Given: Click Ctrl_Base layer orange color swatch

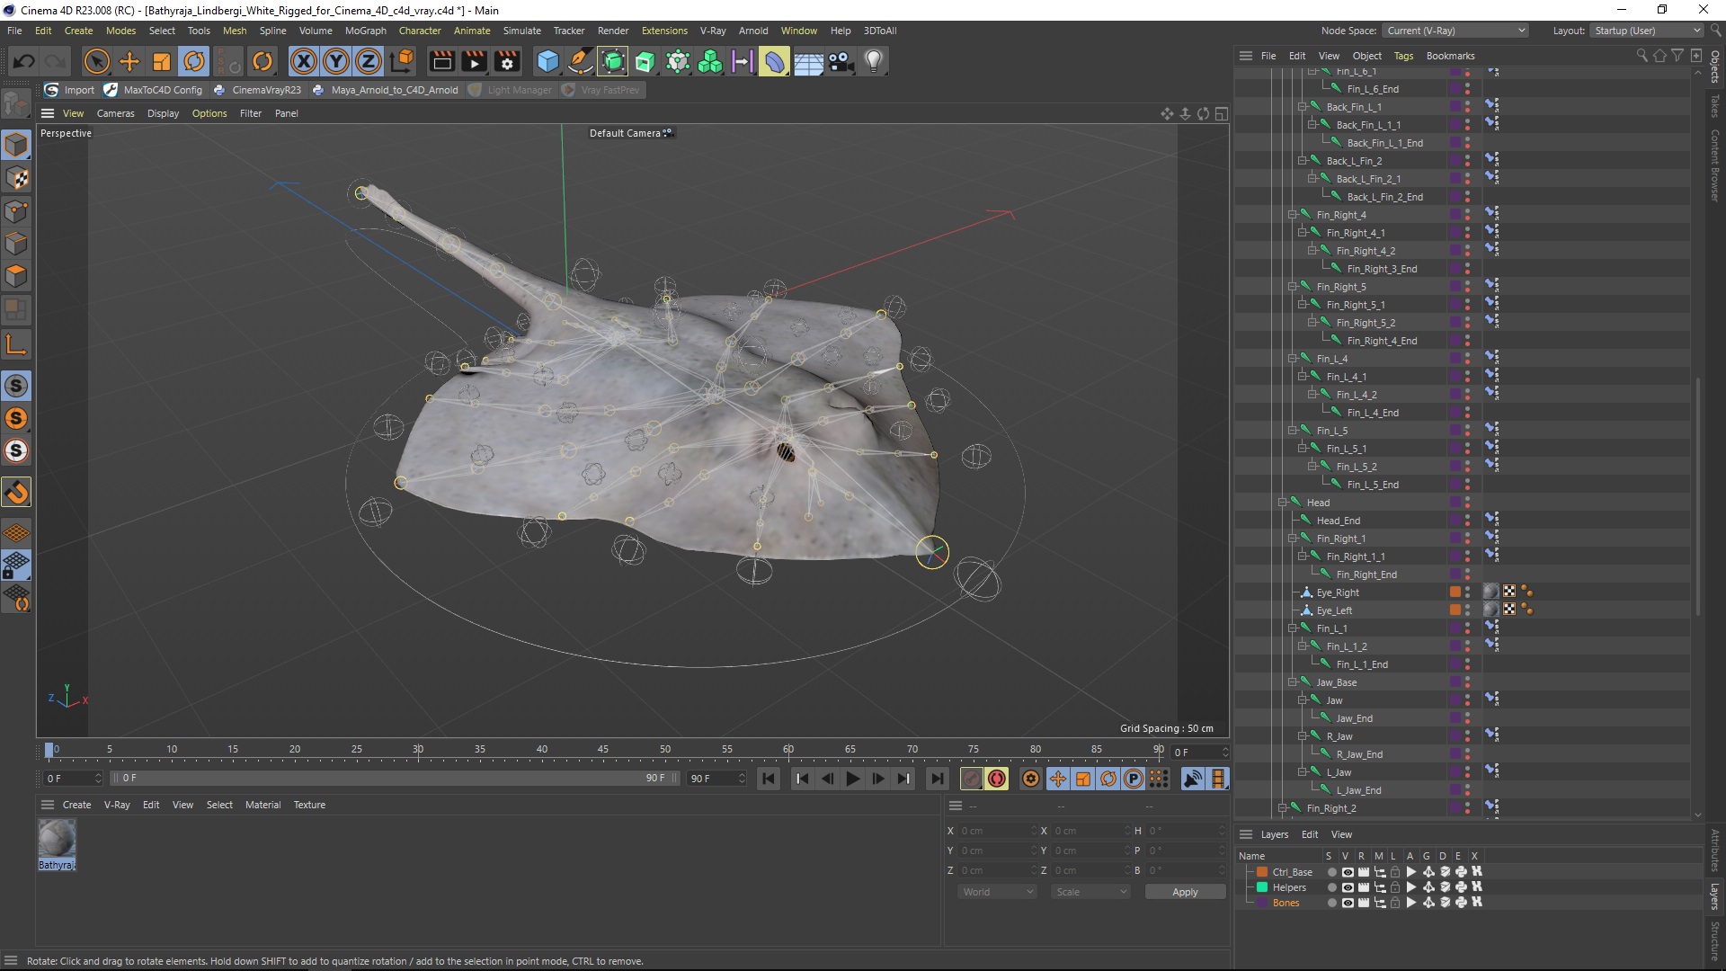Looking at the screenshot, I should tap(1262, 872).
